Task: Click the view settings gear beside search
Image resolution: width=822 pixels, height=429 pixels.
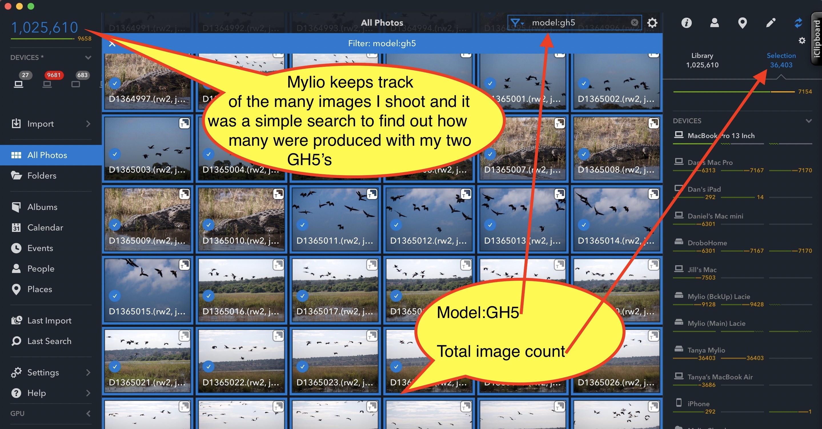Action: coord(652,23)
